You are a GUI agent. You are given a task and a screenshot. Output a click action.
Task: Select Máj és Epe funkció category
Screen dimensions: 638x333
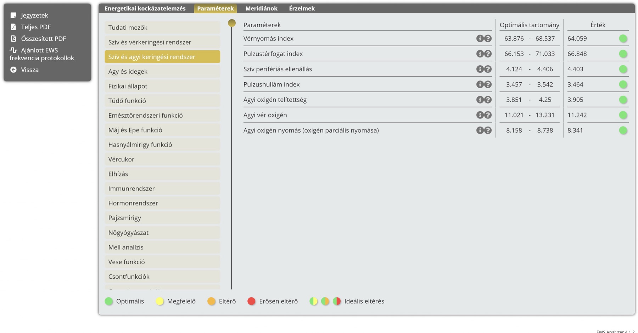(162, 130)
